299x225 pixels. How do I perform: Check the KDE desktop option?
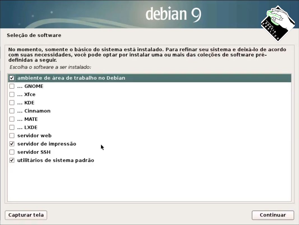click(x=12, y=103)
